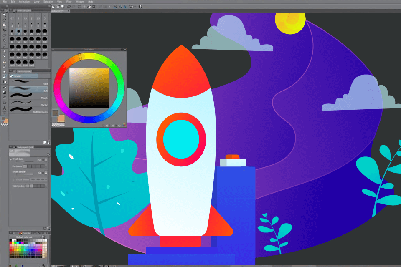401x267 pixels.
Task: Set Hardness to the maximum level block
Action: coord(42,166)
